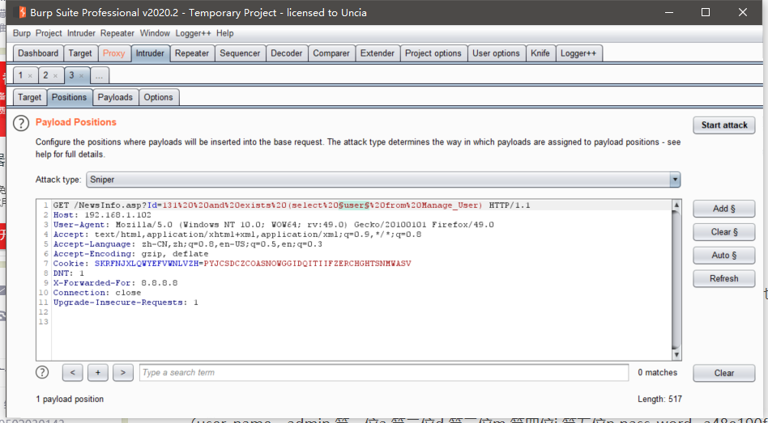Click the Accept-Language header line

click(x=188, y=244)
